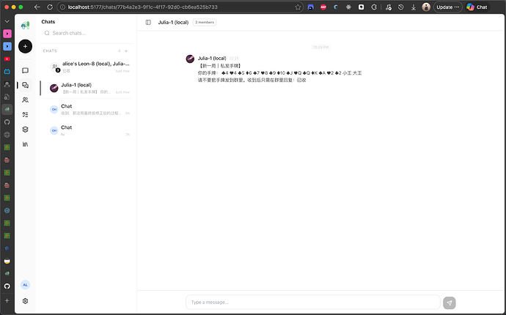Image resolution: width=506 pixels, height=315 pixels.
Task: Open the React DevTools atom extension icon
Action: pos(348,7)
